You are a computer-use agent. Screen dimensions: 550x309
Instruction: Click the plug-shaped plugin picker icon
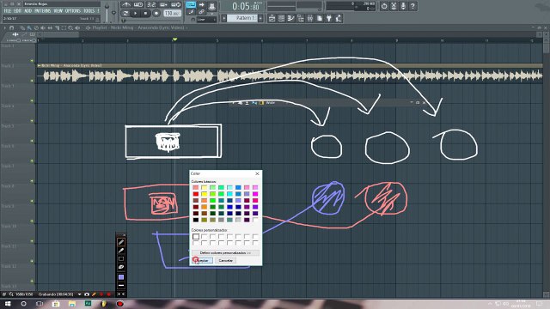click(x=329, y=18)
